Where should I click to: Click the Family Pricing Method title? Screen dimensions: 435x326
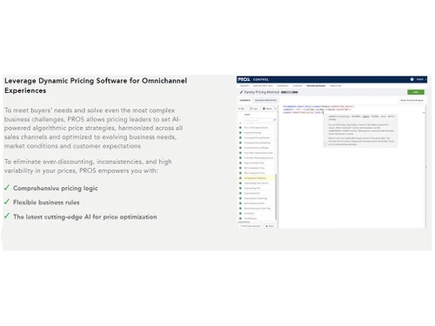tap(262, 92)
